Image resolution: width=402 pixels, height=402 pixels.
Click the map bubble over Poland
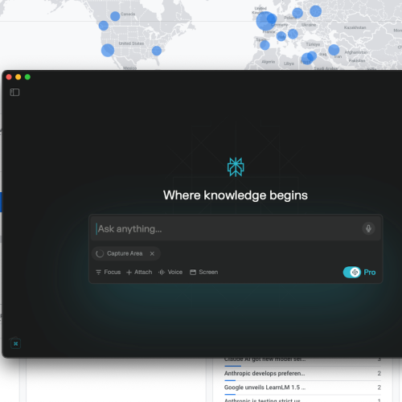(297, 13)
